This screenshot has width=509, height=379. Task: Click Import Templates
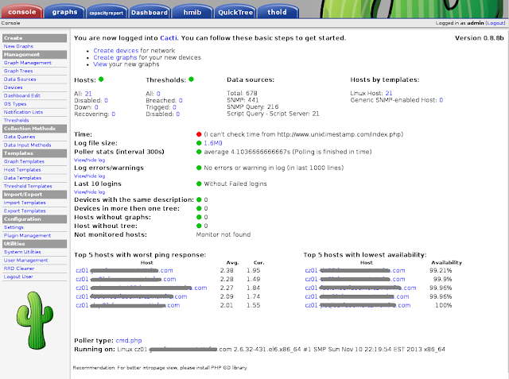[25, 203]
